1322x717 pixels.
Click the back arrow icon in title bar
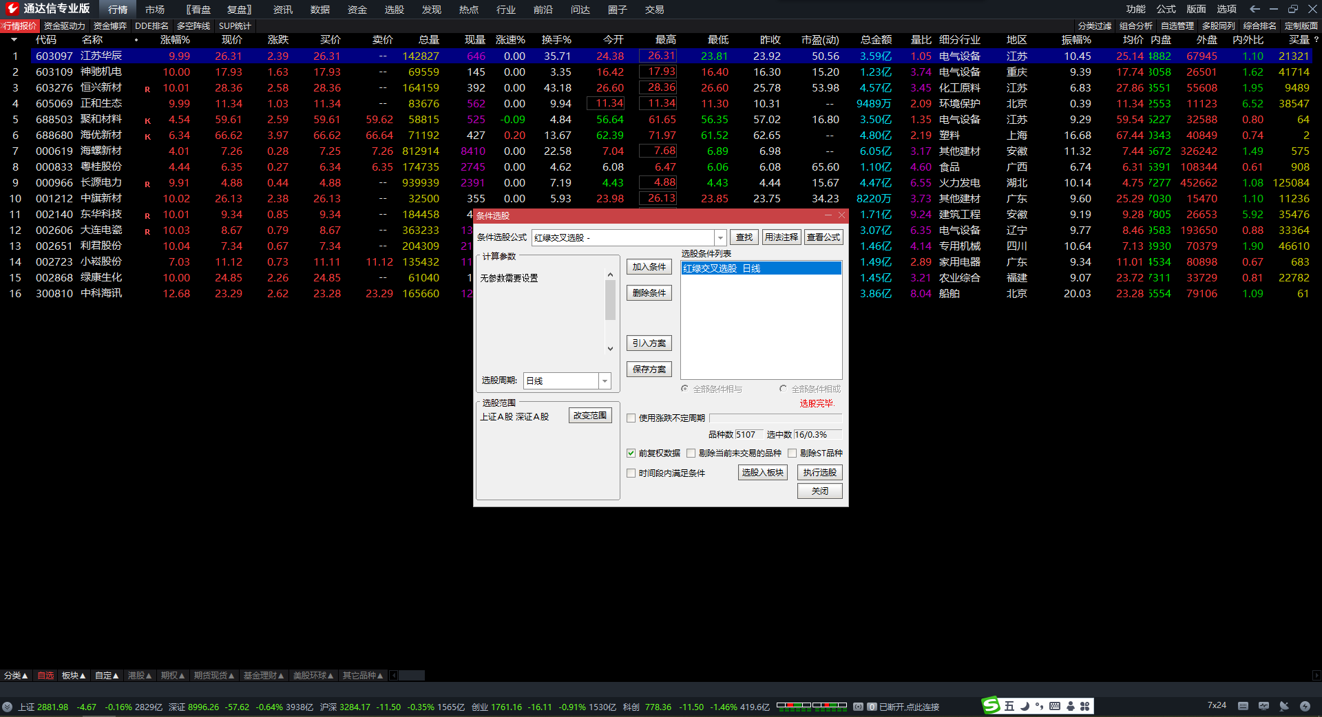1255,9
